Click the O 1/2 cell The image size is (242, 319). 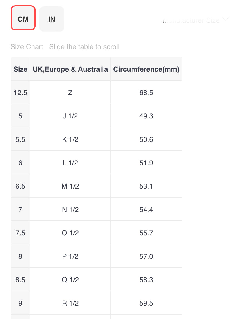[x=70, y=233]
